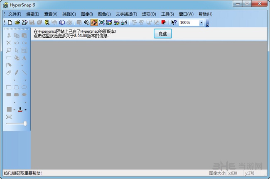
Task: Click the 点击这里获悉更多 version info link
Action: pos(71,36)
